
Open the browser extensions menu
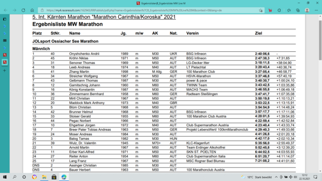coord(279,10)
